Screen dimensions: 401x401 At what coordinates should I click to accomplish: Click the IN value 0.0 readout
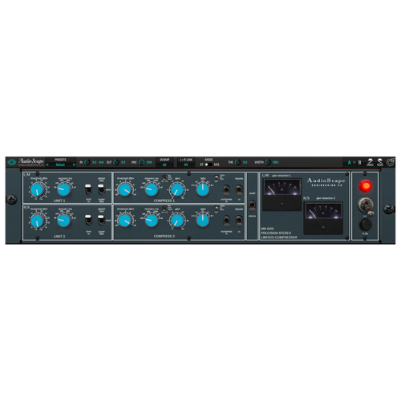click(95, 162)
